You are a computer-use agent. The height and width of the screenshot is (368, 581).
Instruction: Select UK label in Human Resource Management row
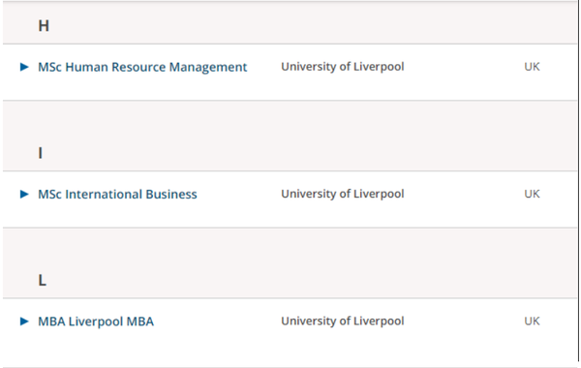click(x=532, y=67)
